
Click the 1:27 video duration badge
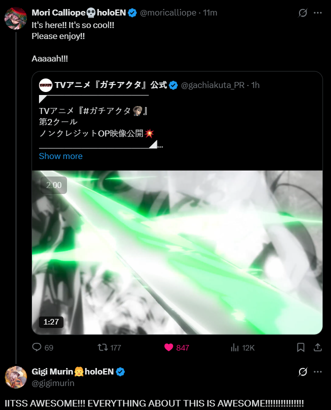point(51,322)
